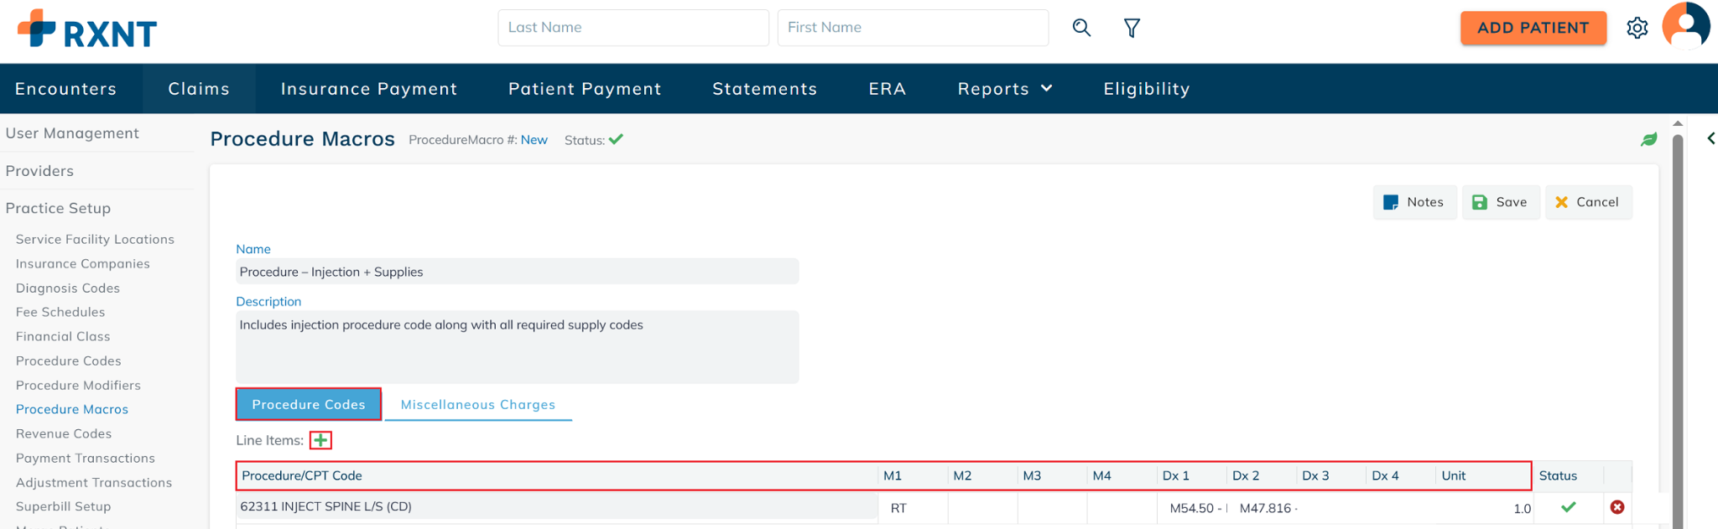Toggle the green status checkmark for 62311
The width and height of the screenshot is (1718, 529).
[1568, 507]
